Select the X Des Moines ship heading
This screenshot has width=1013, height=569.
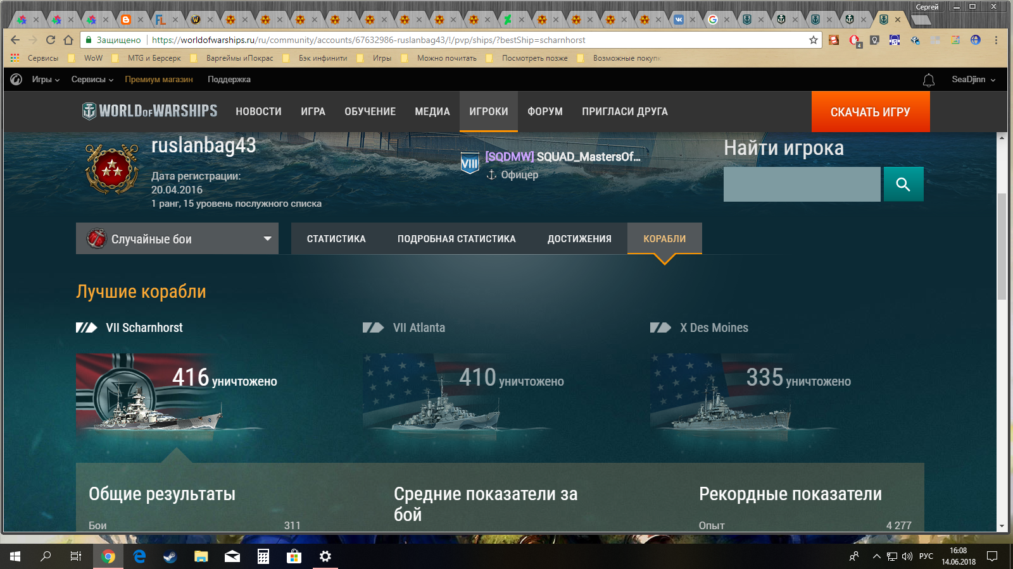(x=714, y=327)
